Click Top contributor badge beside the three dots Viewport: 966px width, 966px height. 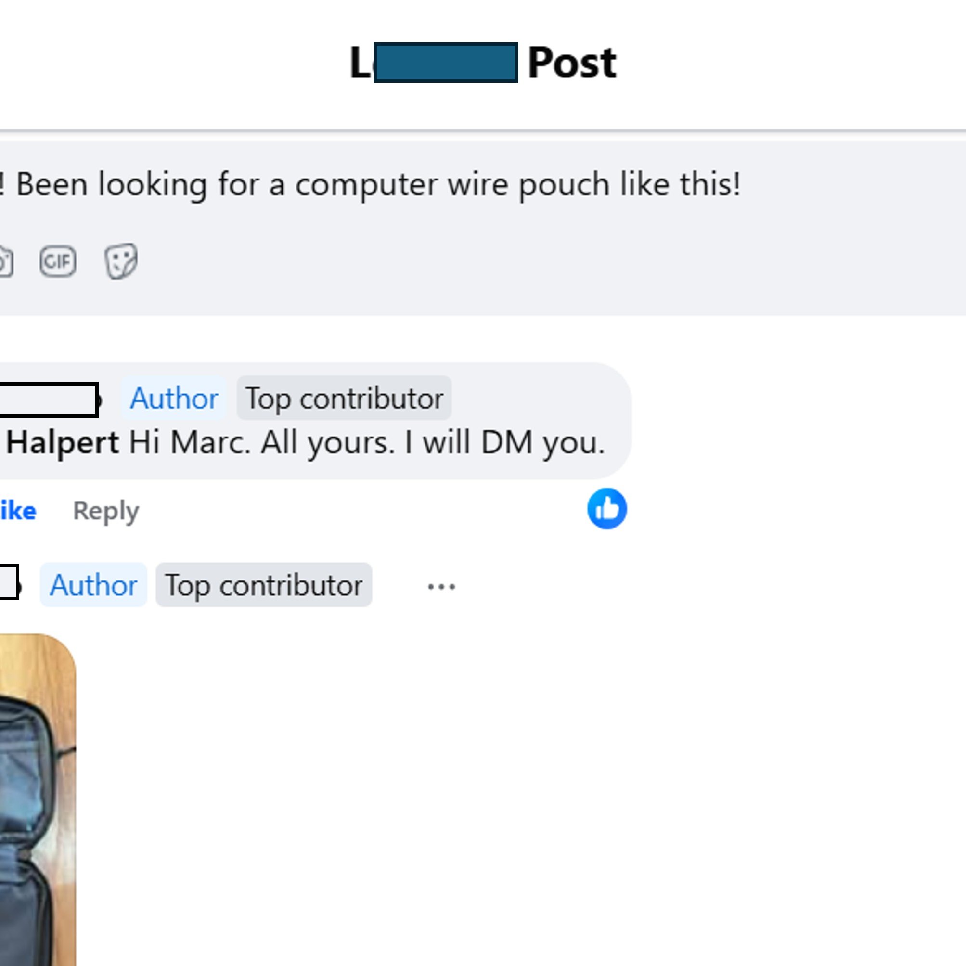[x=263, y=584]
